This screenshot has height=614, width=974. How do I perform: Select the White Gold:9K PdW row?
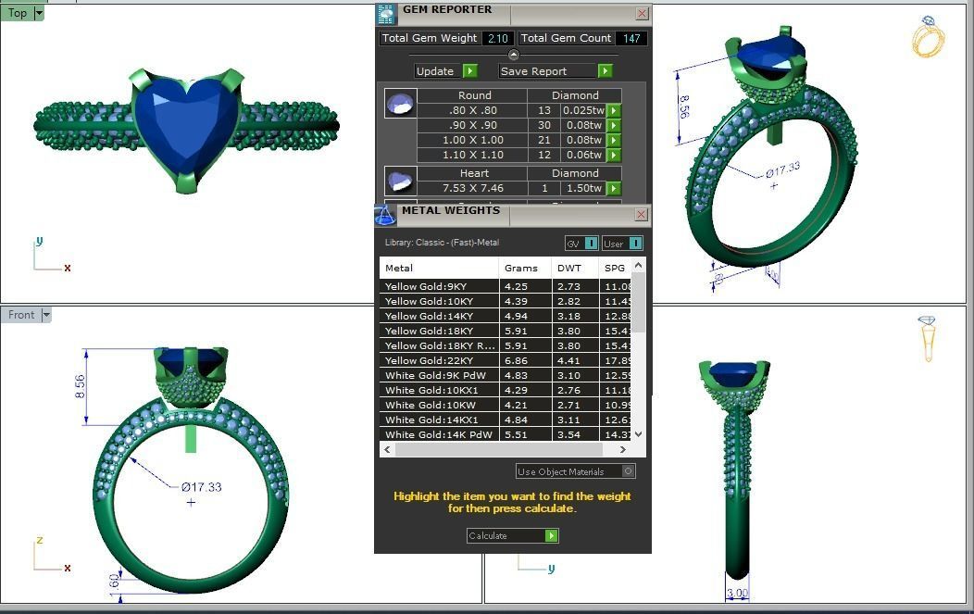pos(505,376)
